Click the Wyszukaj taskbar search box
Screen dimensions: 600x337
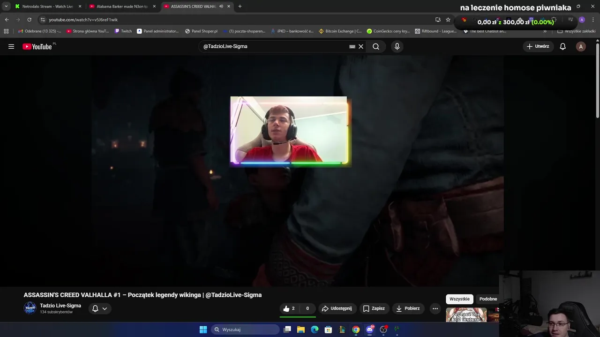[x=245, y=330]
